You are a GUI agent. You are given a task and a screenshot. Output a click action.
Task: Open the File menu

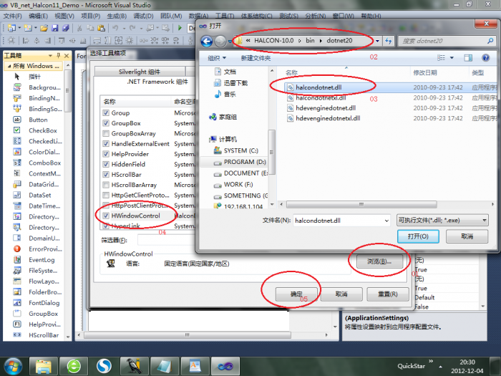[12, 16]
